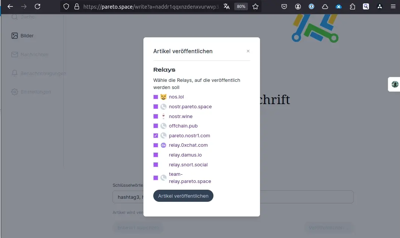The image size is (400, 238).
Task: Uncheck the pareto.nostr1.com relay checkbox
Action: click(x=156, y=135)
